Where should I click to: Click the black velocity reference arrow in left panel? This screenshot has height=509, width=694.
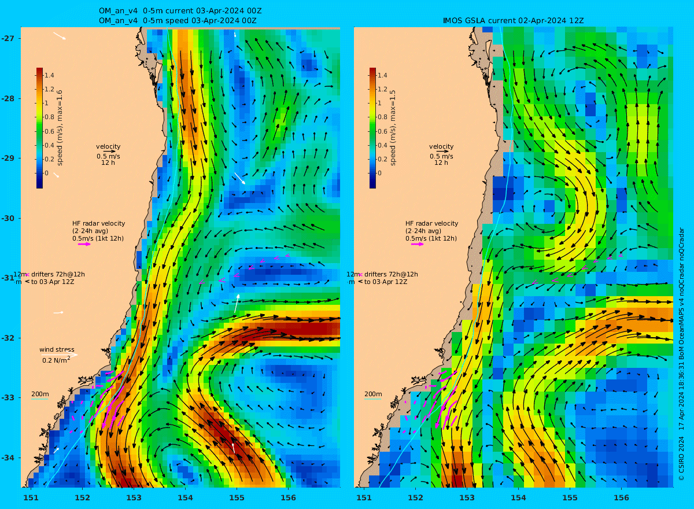109,152
